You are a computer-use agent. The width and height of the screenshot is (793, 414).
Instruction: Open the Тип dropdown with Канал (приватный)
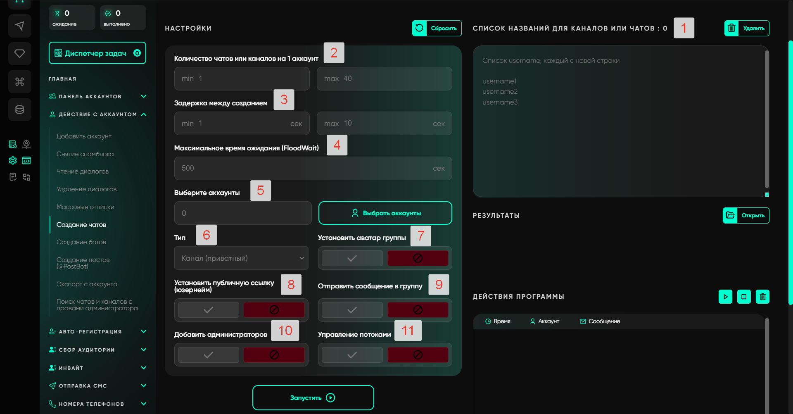(x=241, y=258)
